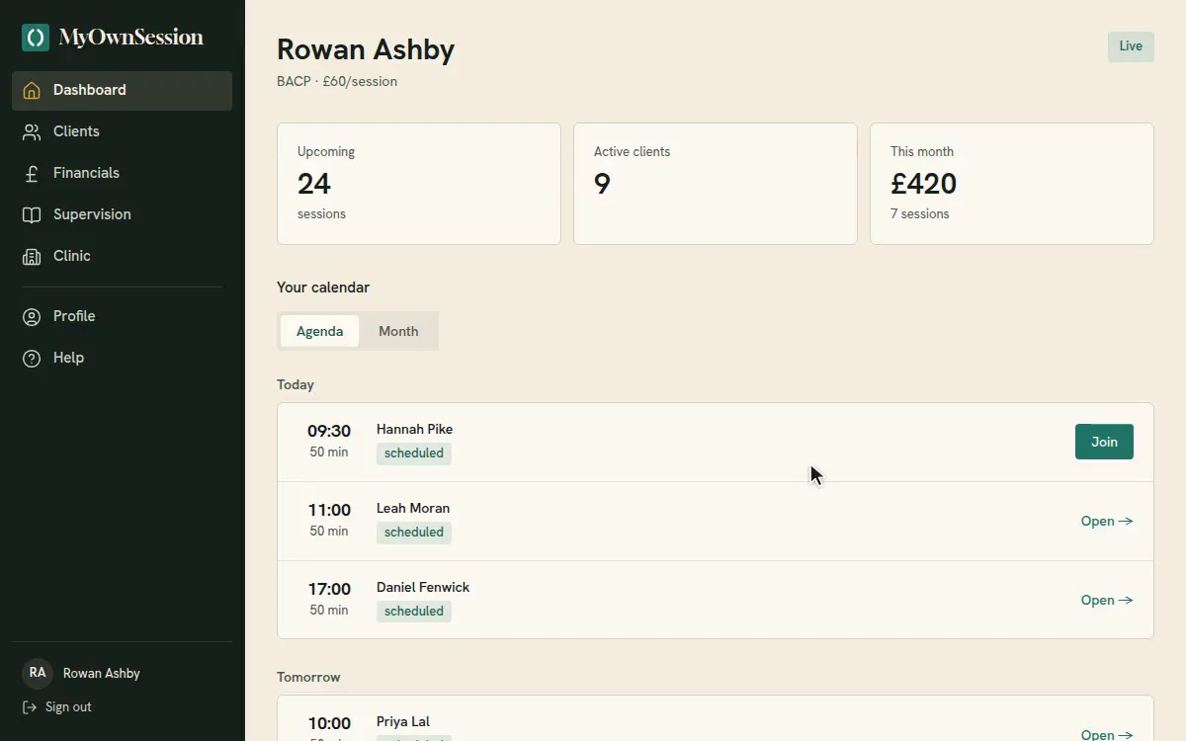Click the Clinic building icon
The width and height of the screenshot is (1186, 741).
click(32, 256)
